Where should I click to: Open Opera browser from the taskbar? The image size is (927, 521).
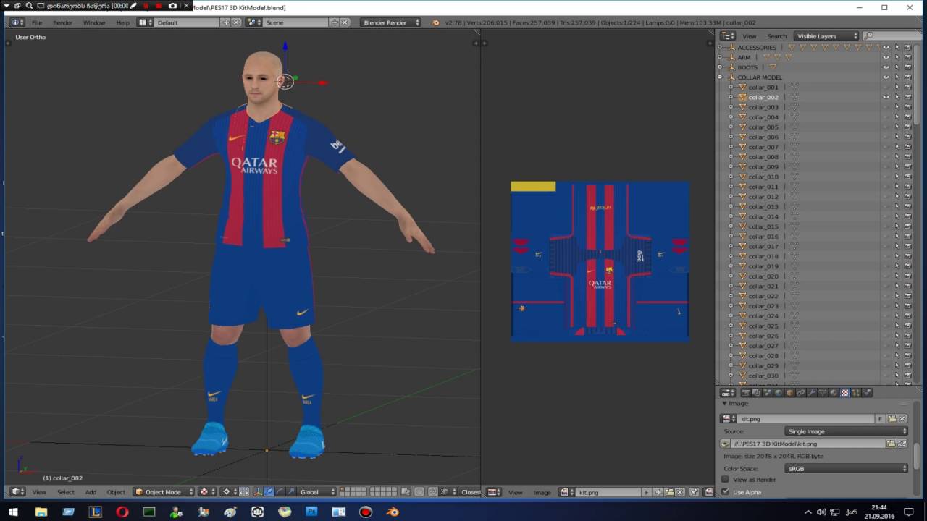122,512
